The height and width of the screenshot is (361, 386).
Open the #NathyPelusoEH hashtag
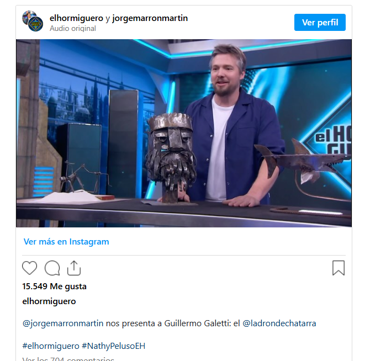pos(114,346)
